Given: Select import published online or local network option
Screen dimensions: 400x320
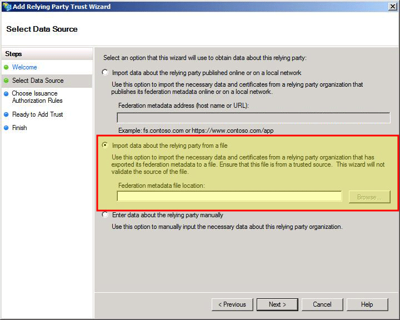Looking at the screenshot, I should (106, 73).
